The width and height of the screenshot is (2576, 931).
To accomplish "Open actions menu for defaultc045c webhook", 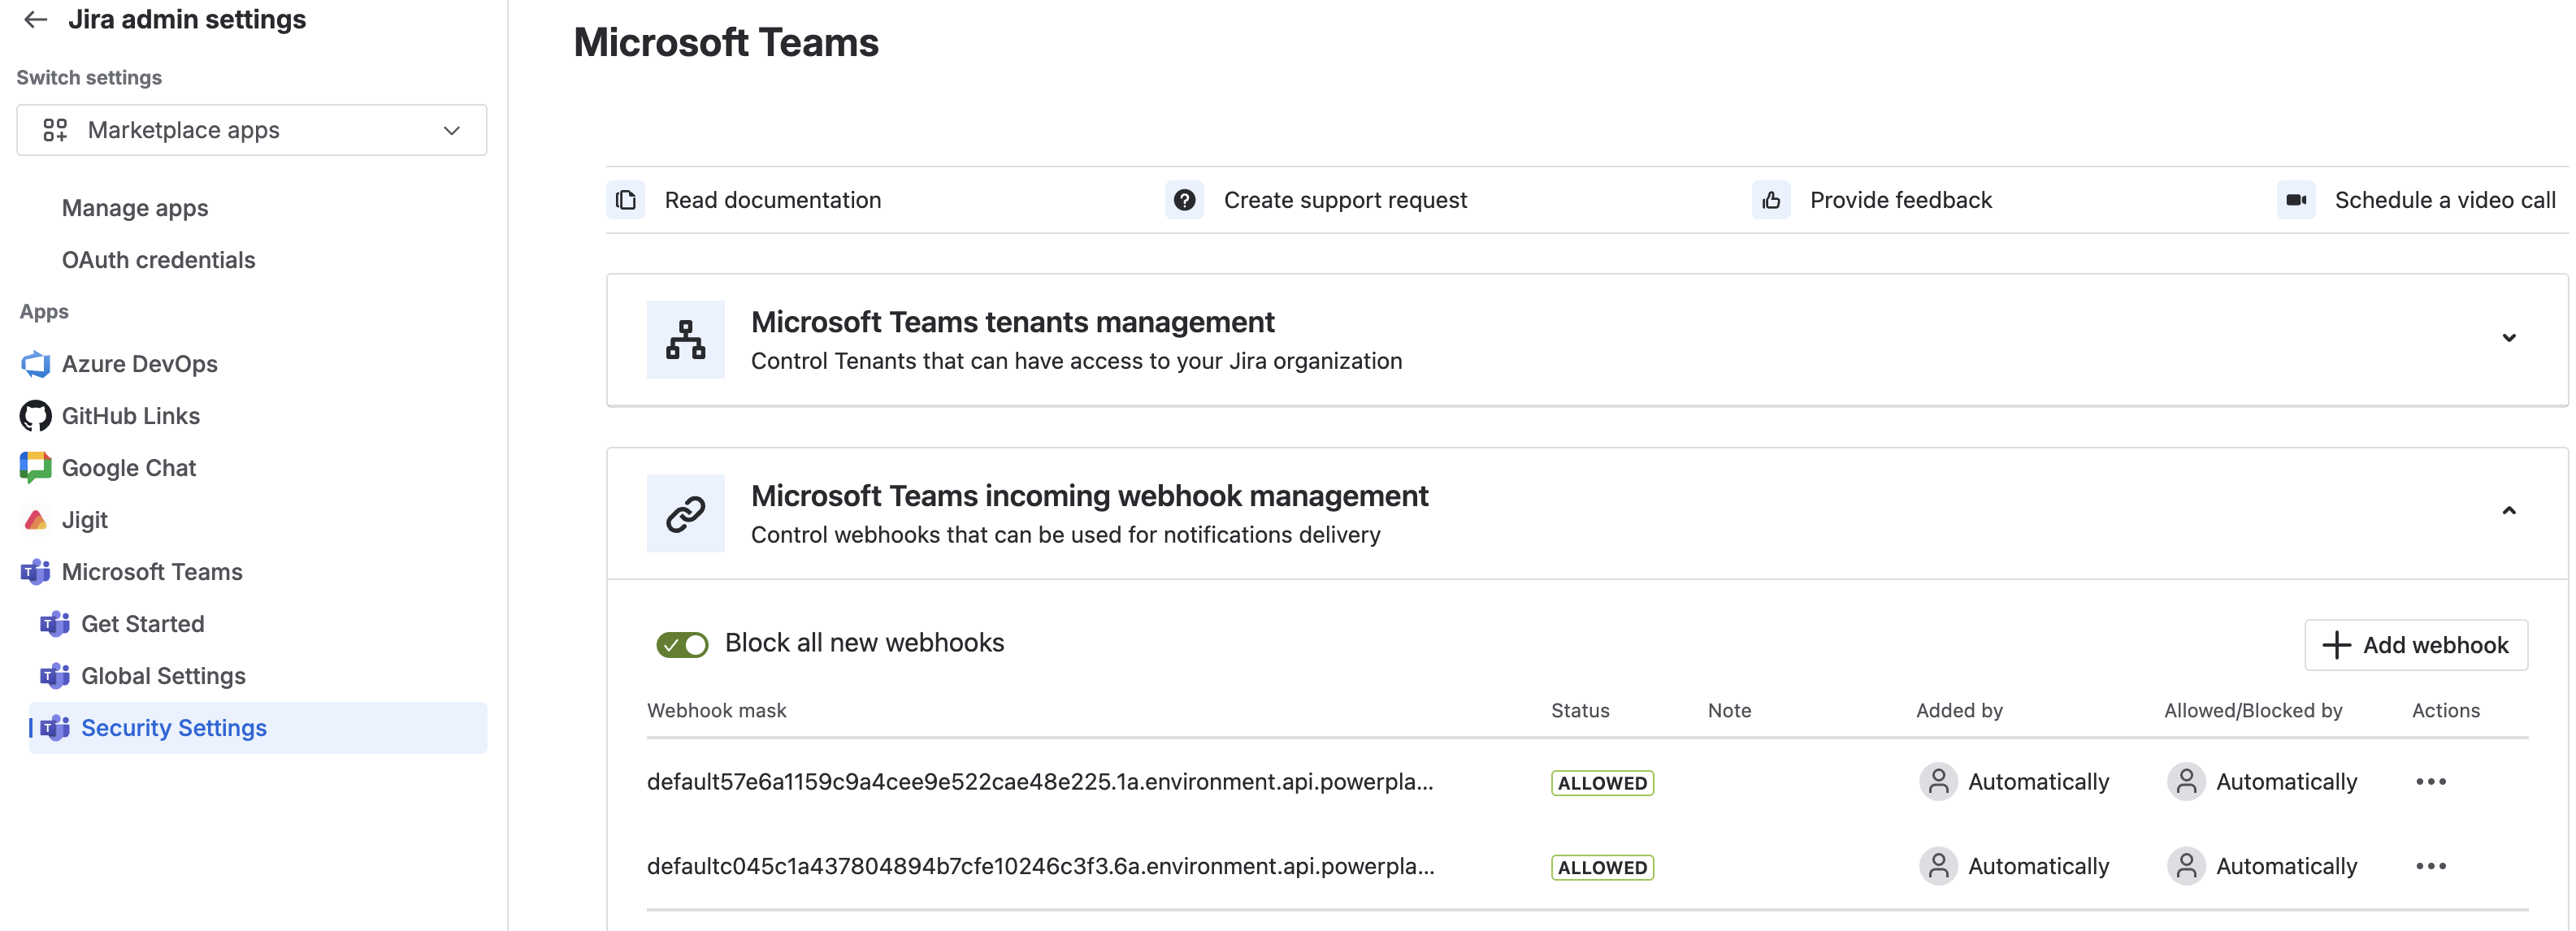I will [2431, 866].
